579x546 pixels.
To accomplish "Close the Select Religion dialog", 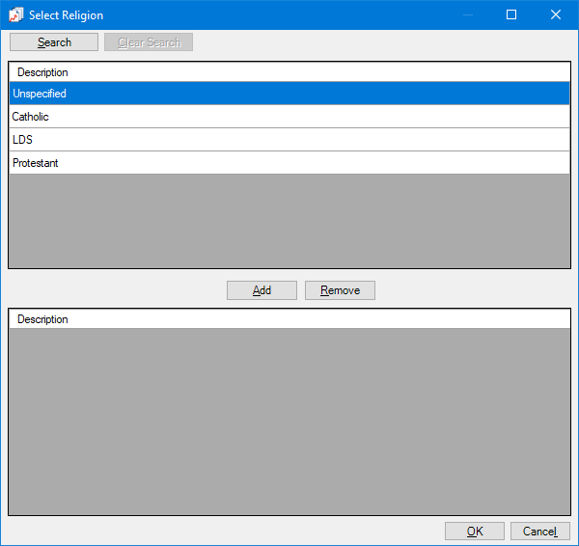I will 556,15.
